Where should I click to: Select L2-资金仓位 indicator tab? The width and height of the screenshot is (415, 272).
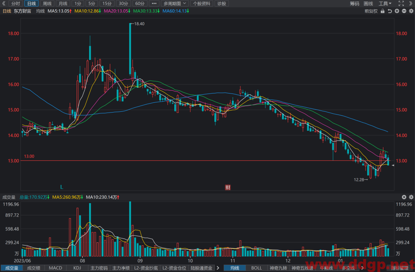[x=174, y=268]
